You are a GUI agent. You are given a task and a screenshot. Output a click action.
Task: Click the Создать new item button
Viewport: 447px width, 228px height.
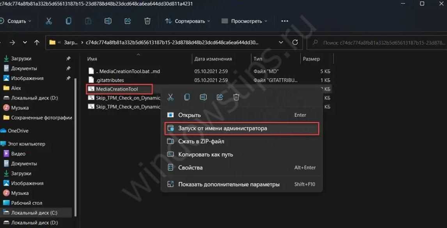[x=16, y=21]
